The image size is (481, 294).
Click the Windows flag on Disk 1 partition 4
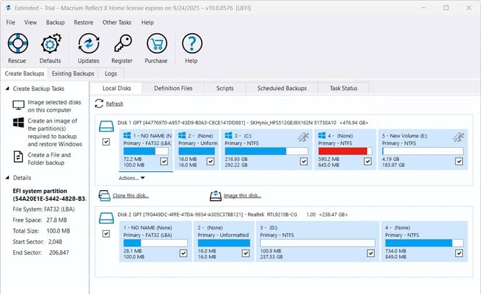pyautogui.click(x=322, y=135)
